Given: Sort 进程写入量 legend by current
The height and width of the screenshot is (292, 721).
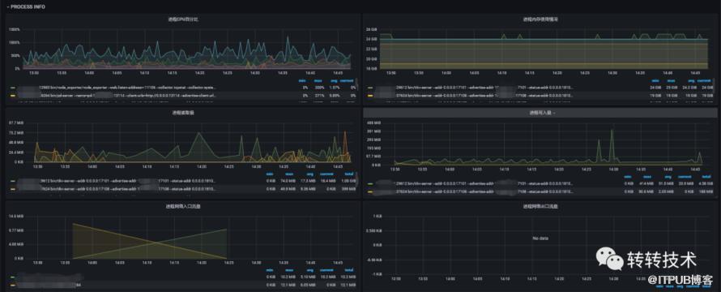Looking at the screenshot, I should tap(684, 176).
